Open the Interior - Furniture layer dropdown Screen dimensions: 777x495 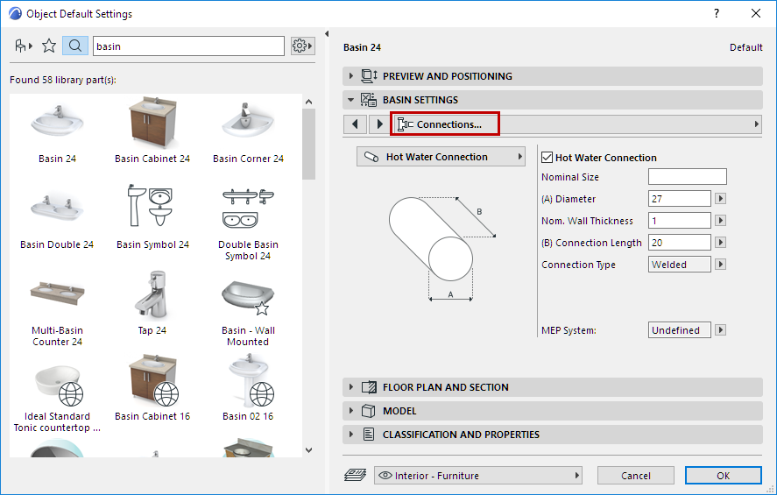(477, 475)
